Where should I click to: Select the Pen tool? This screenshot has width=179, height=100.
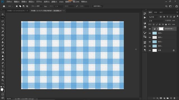pos(3,63)
